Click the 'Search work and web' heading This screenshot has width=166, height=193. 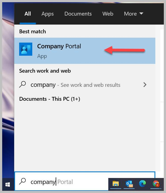click(45, 71)
